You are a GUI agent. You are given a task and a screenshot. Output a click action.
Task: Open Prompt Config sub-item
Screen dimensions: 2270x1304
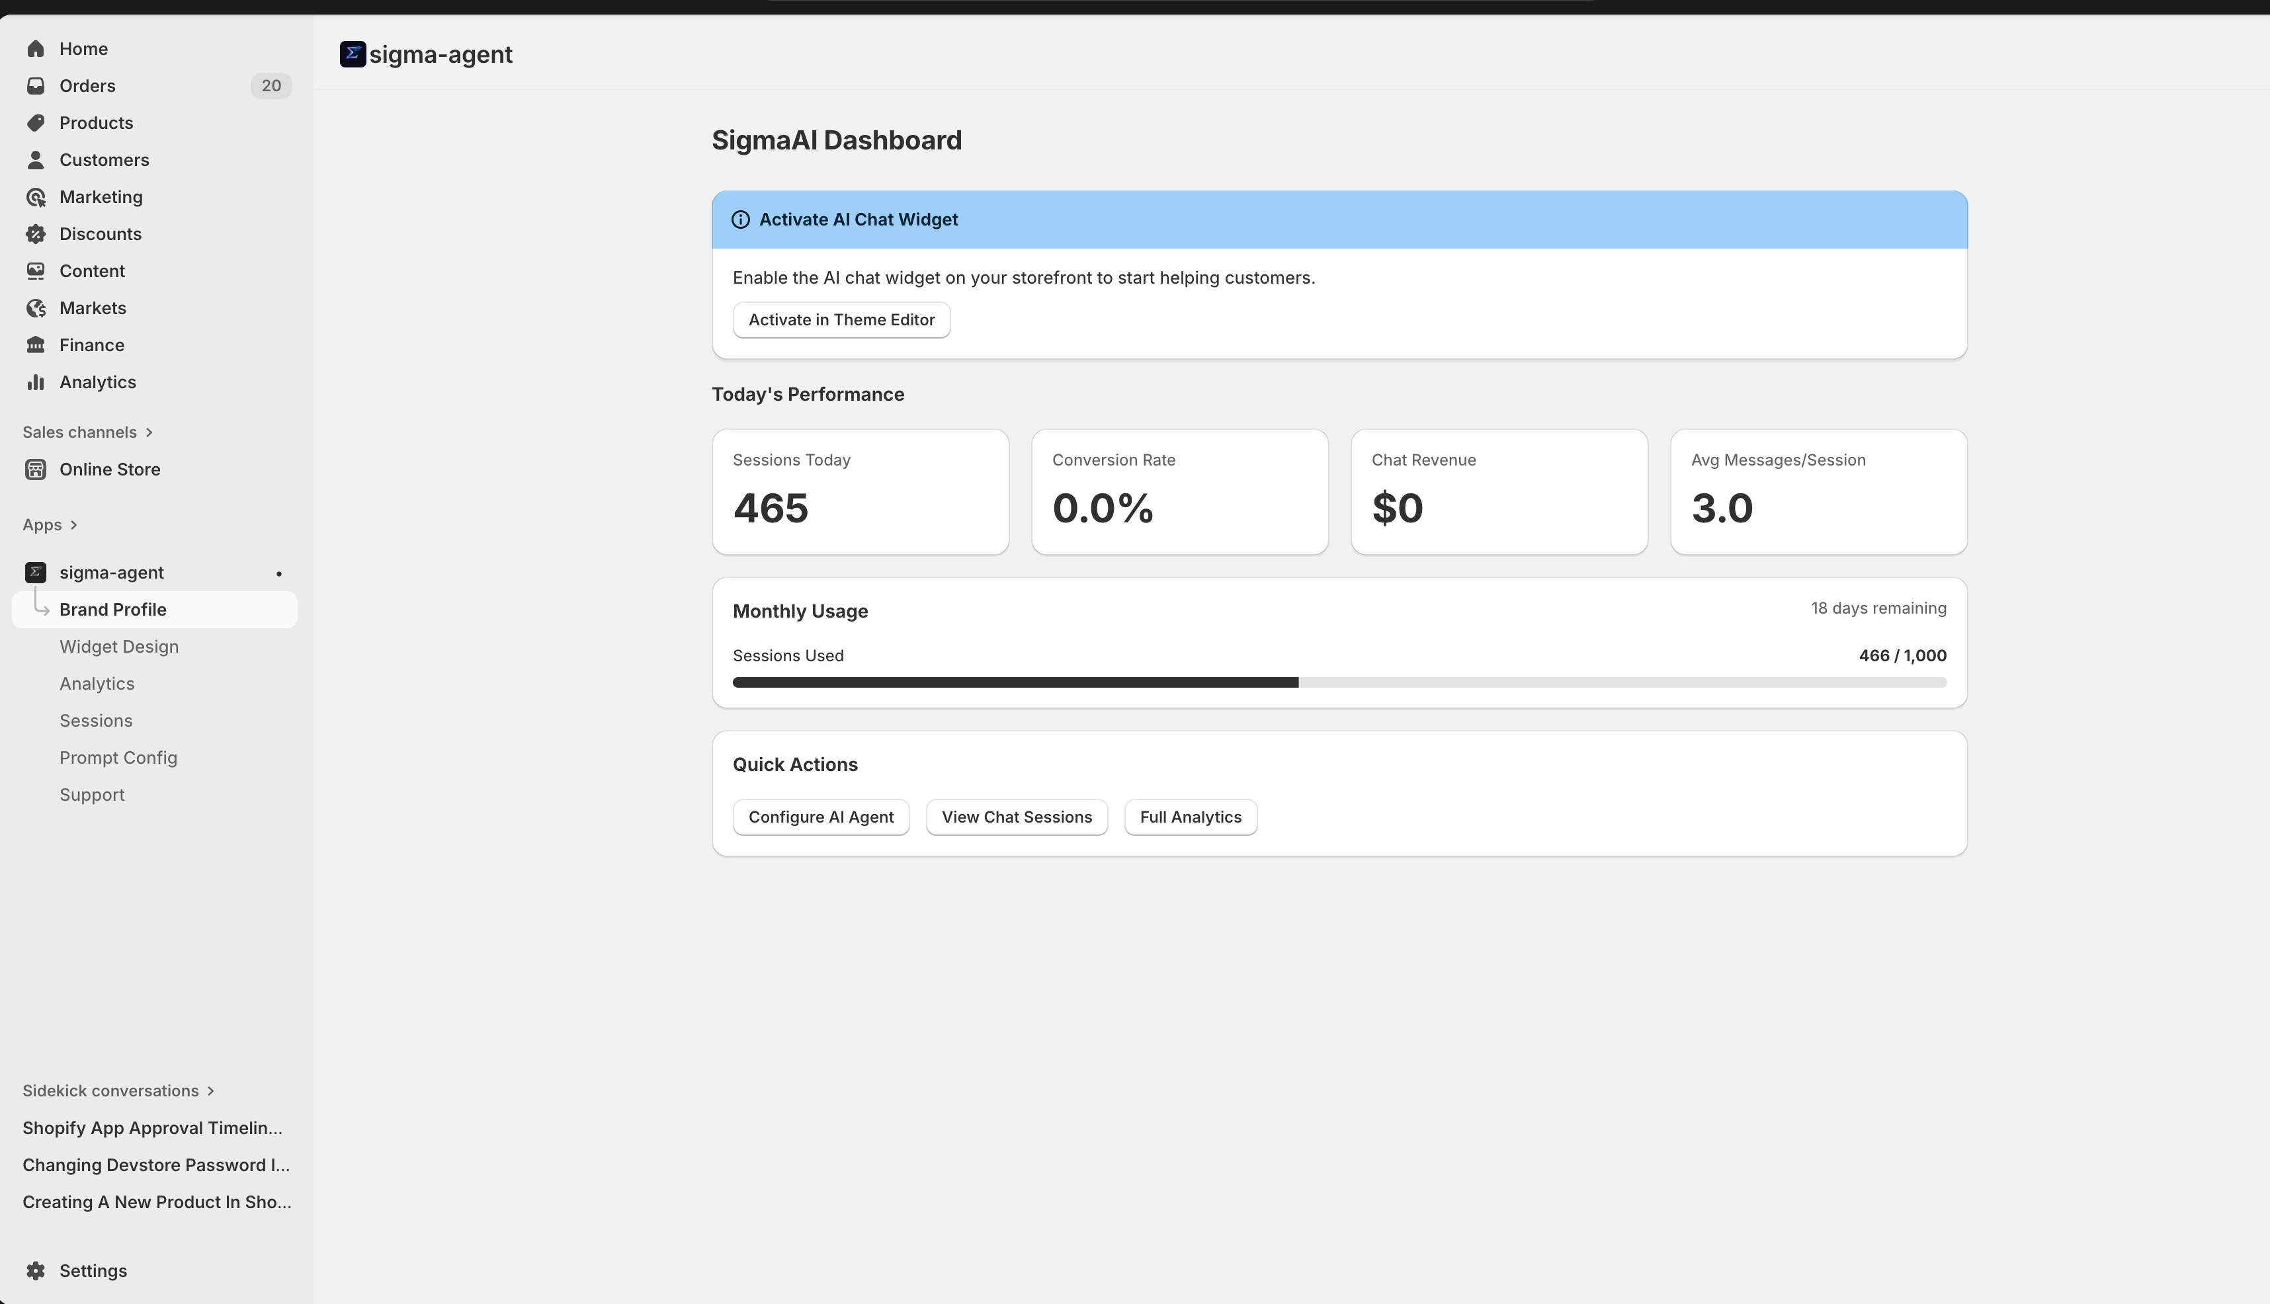pos(155,758)
